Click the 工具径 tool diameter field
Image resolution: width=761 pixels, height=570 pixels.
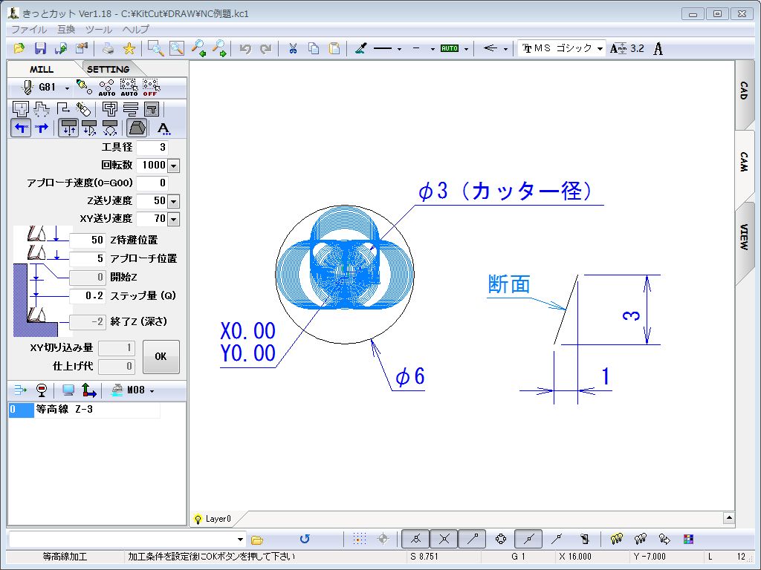(x=152, y=148)
